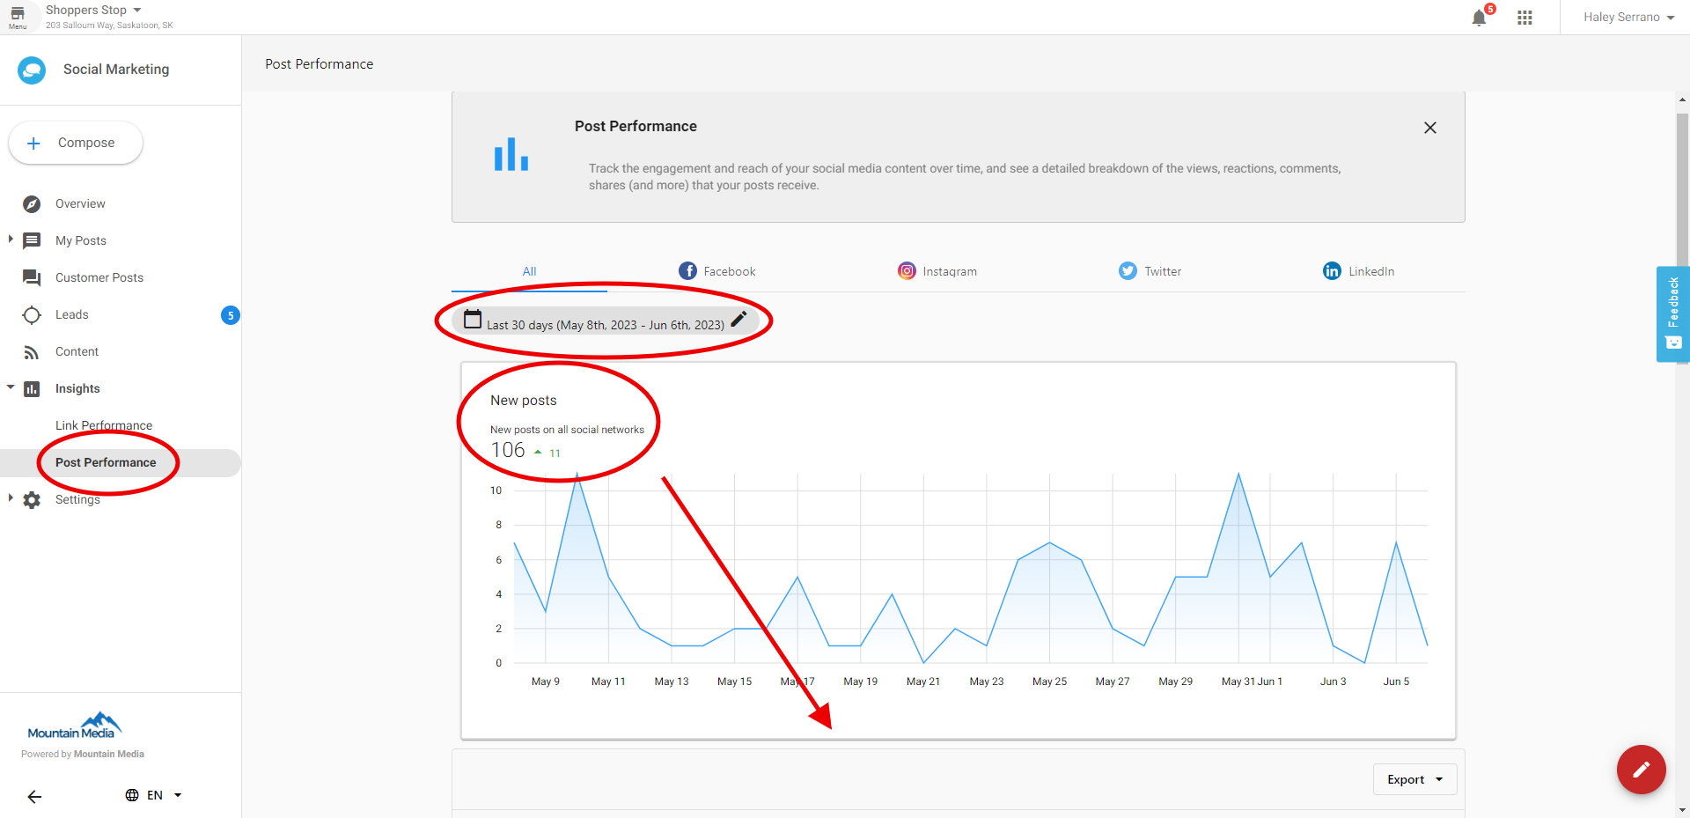Image resolution: width=1690 pixels, height=818 pixels.
Task: Close the Post Performance info banner
Action: pyautogui.click(x=1430, y=128)
